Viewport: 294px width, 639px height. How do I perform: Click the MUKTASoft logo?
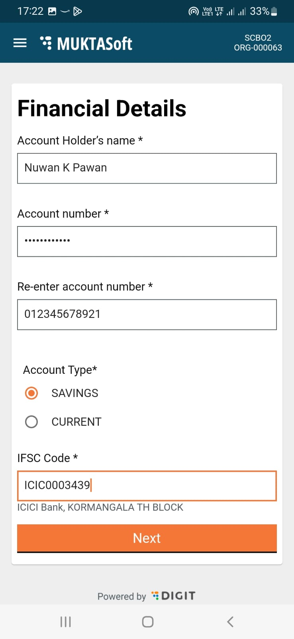86,44
